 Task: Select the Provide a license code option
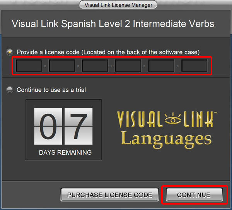tap(10, 52)
